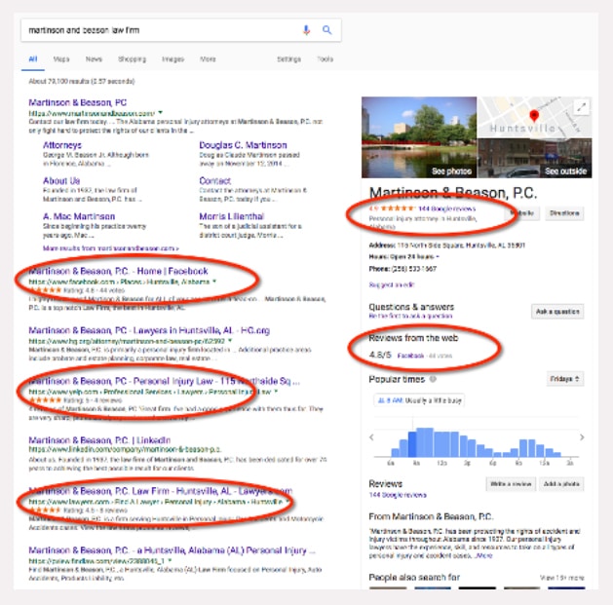The image size is (613, 605).
Task: Click Be the first to ask a question
Action: point(410,316)
